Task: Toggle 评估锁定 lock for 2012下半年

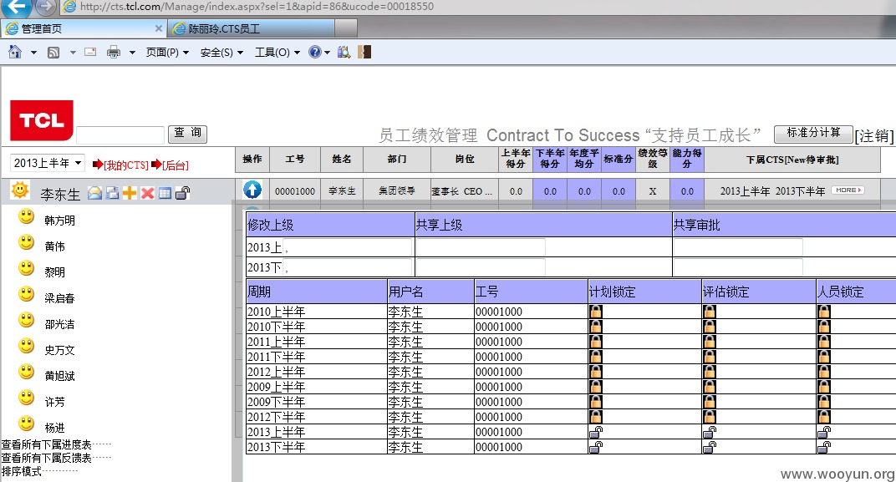Action: point(709,416)
